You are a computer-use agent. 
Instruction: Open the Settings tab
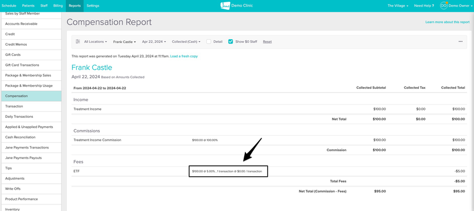pos(93,6)
